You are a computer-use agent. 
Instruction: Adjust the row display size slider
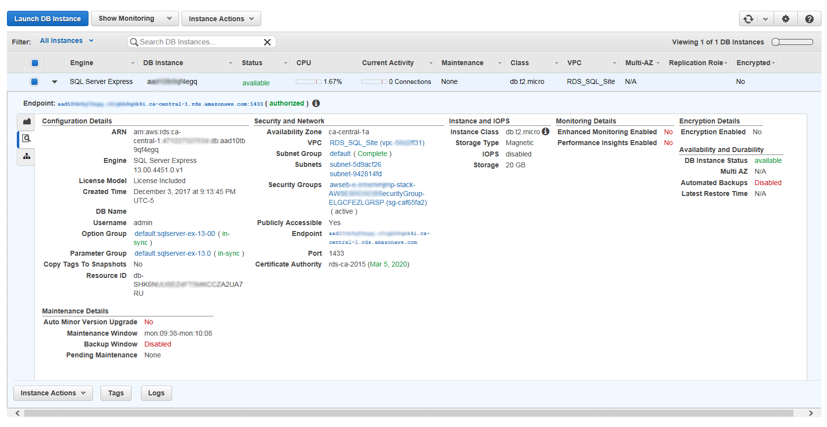pyautogui.click(x=792, y=42)
